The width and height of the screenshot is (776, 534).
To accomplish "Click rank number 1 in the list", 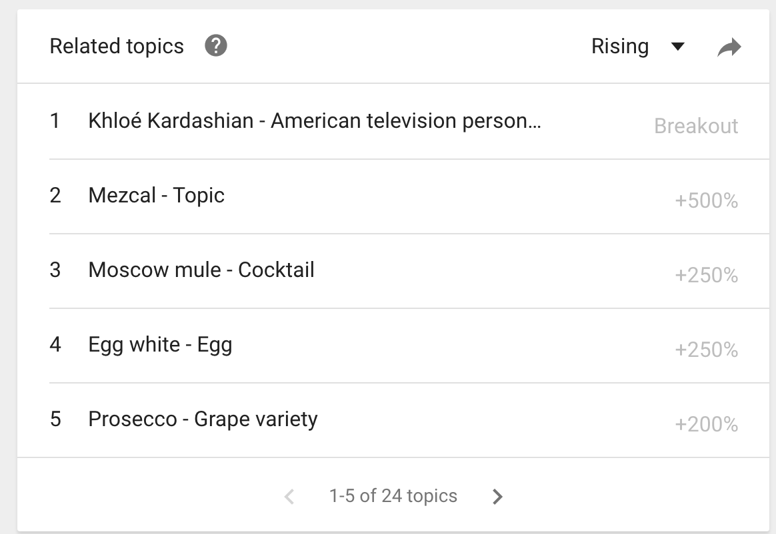I will [55, 121].
